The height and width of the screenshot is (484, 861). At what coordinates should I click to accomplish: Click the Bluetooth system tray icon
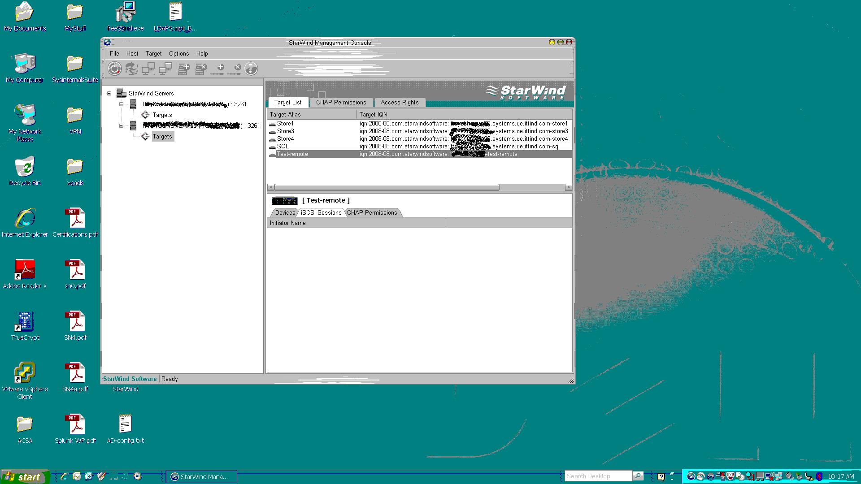coord(819,476)
